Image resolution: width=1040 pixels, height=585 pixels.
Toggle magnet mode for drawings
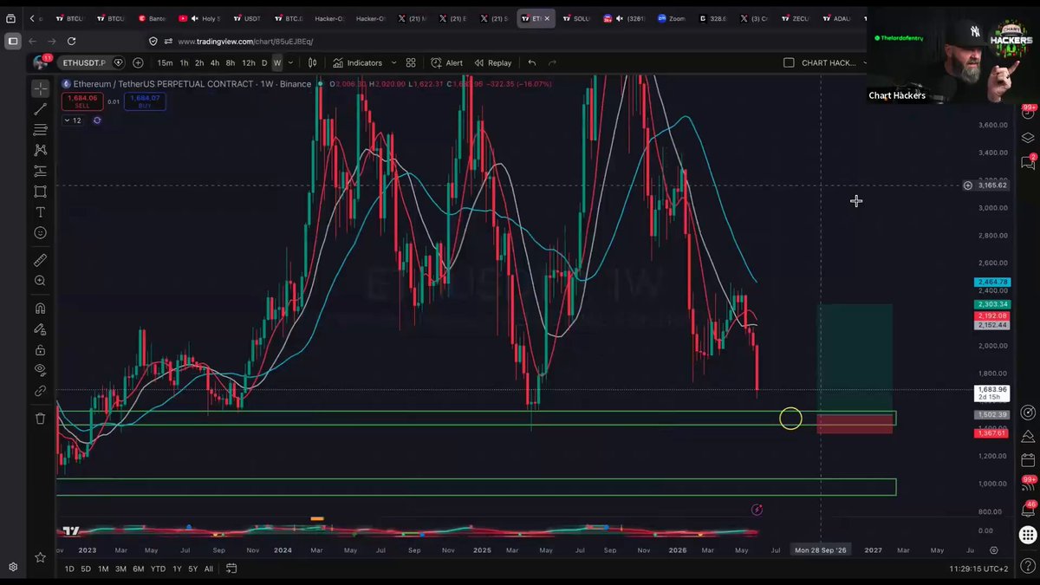(x=40, y=309)
